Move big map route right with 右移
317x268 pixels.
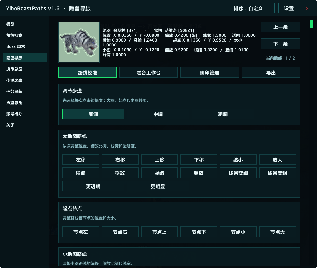pyautogui.click(x=120, y=159)
